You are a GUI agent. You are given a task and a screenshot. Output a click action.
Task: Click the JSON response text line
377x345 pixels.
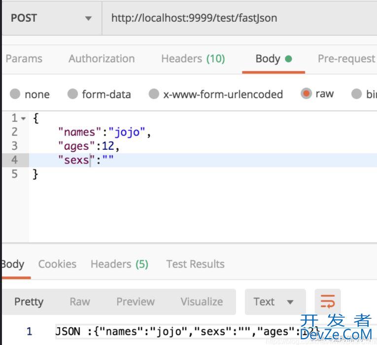tap(188, 332)
